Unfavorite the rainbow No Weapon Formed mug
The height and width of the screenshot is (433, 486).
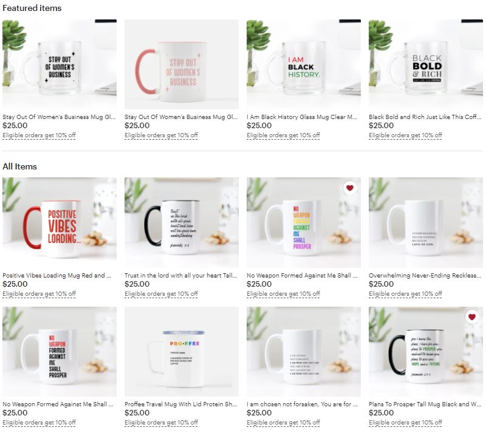click(350, 188)
